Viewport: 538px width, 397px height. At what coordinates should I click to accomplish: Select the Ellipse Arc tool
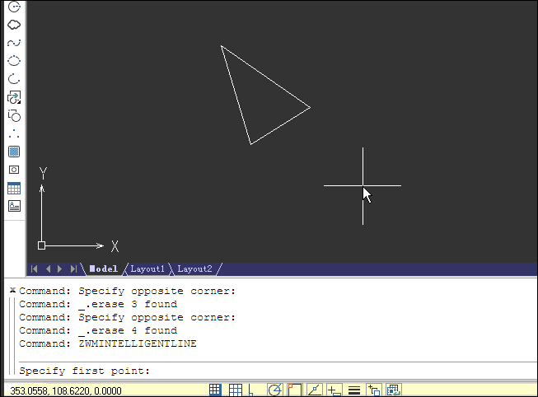(14, 79)
